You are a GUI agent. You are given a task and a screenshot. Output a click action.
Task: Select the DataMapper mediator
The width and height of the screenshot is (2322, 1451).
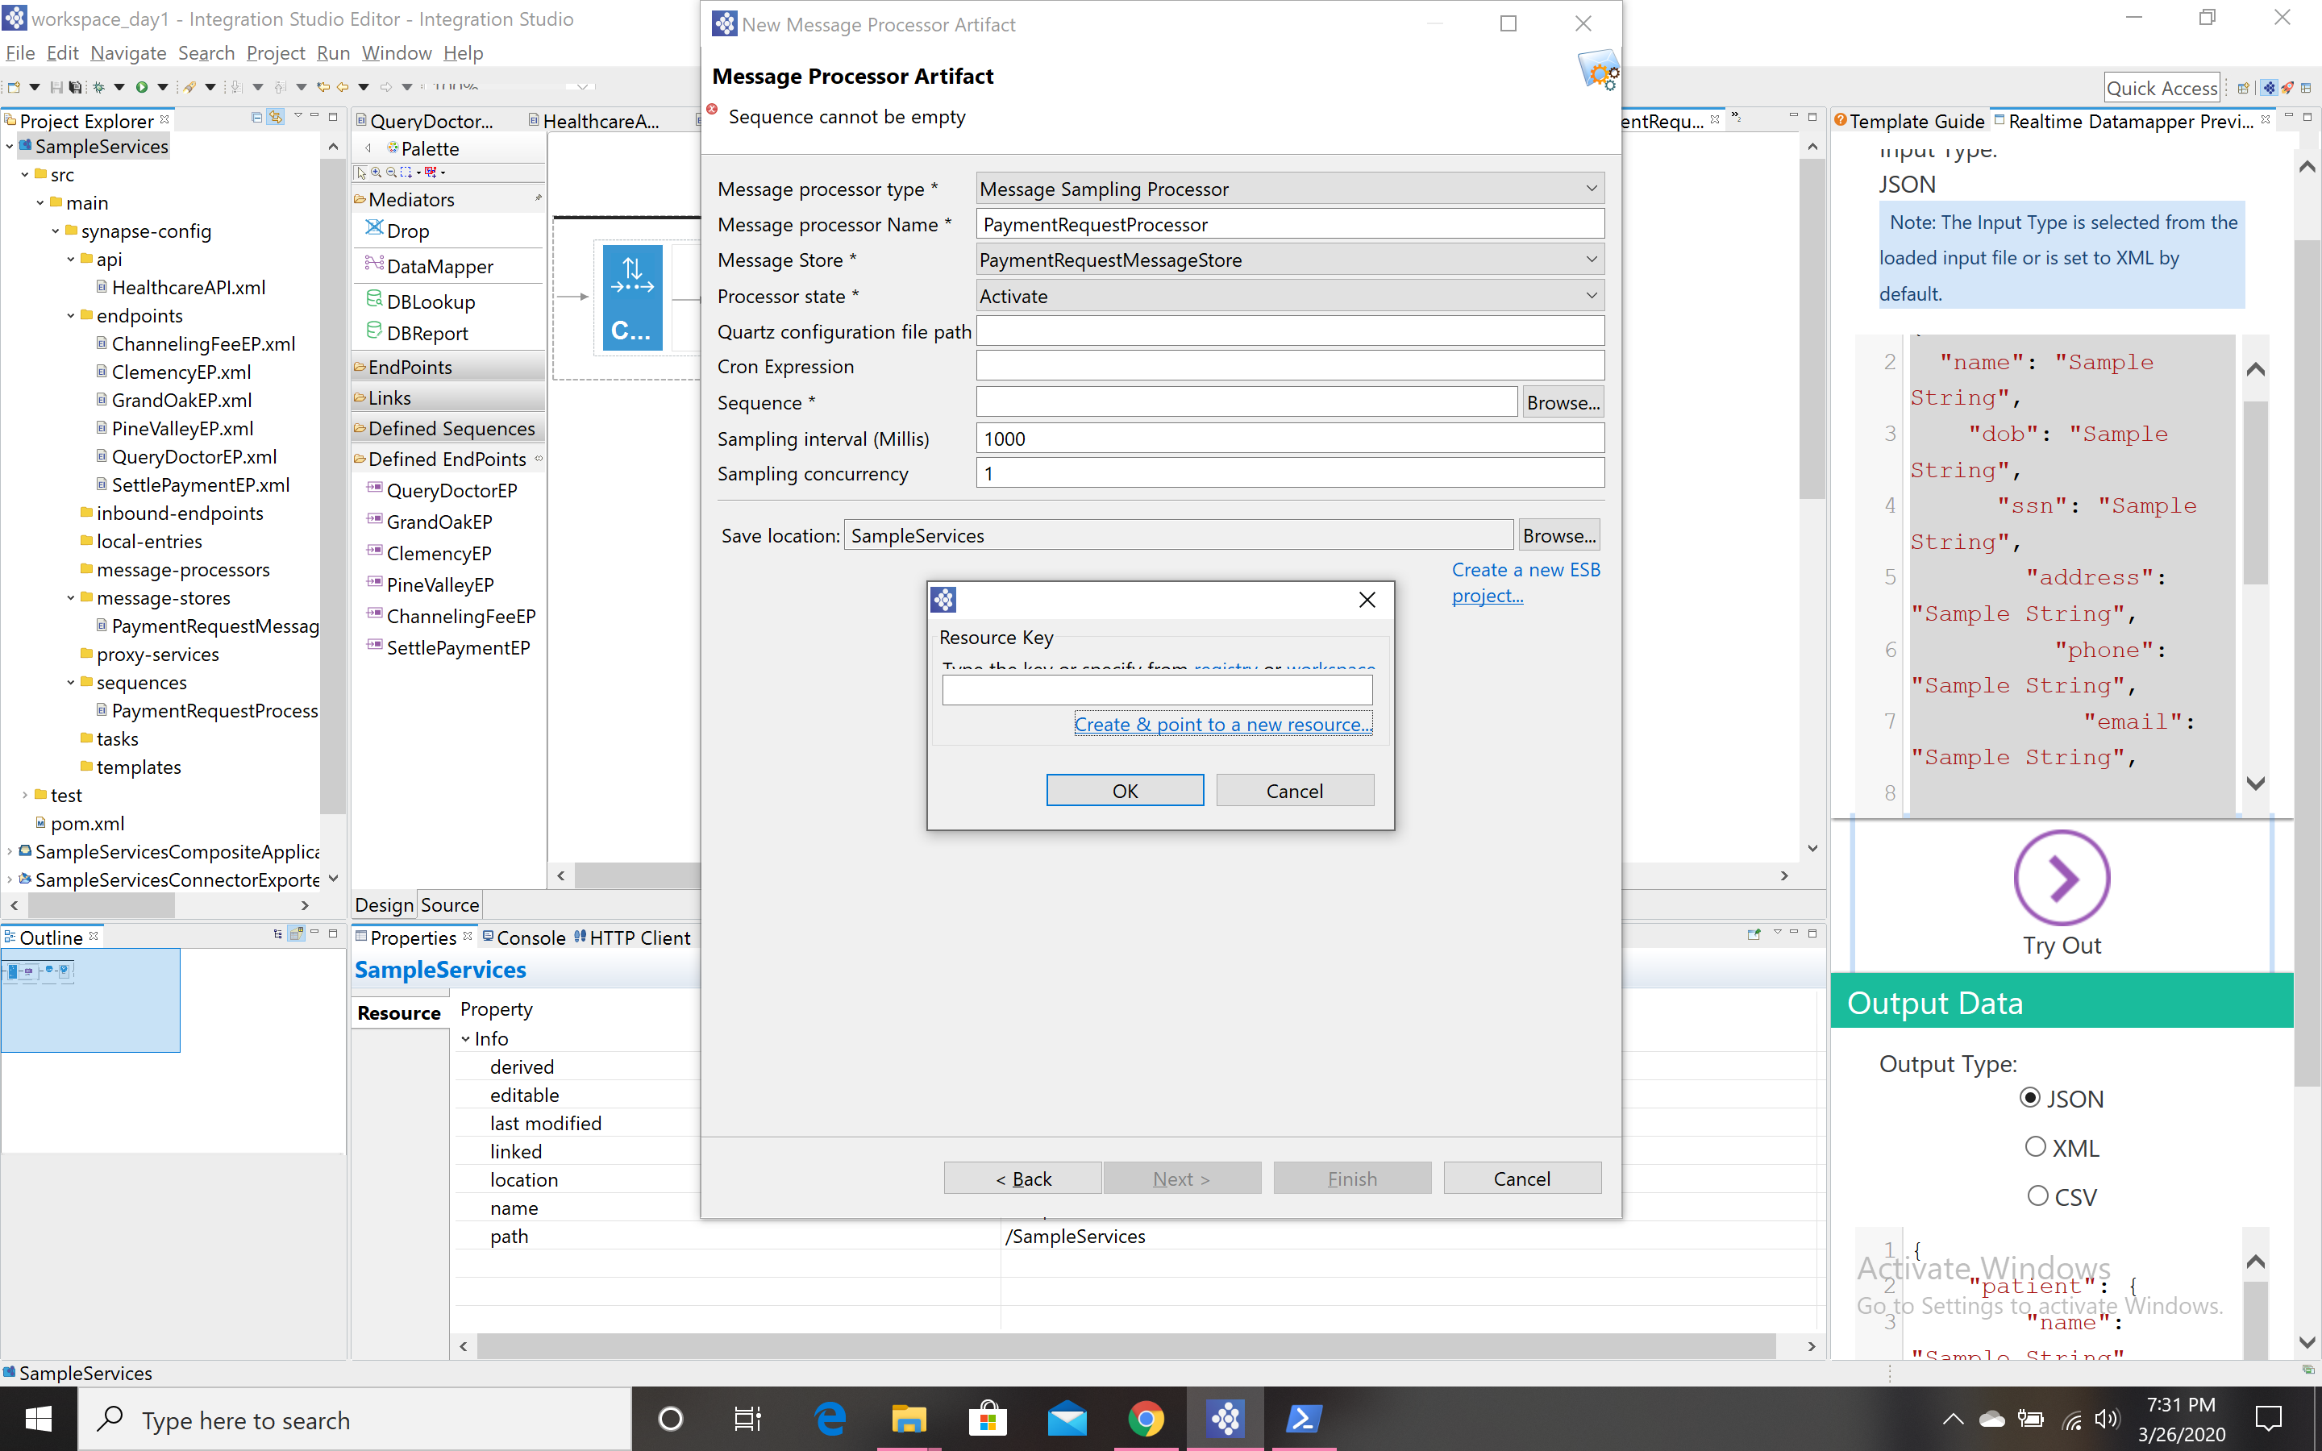pyautogui.click(x=441, y=266)
